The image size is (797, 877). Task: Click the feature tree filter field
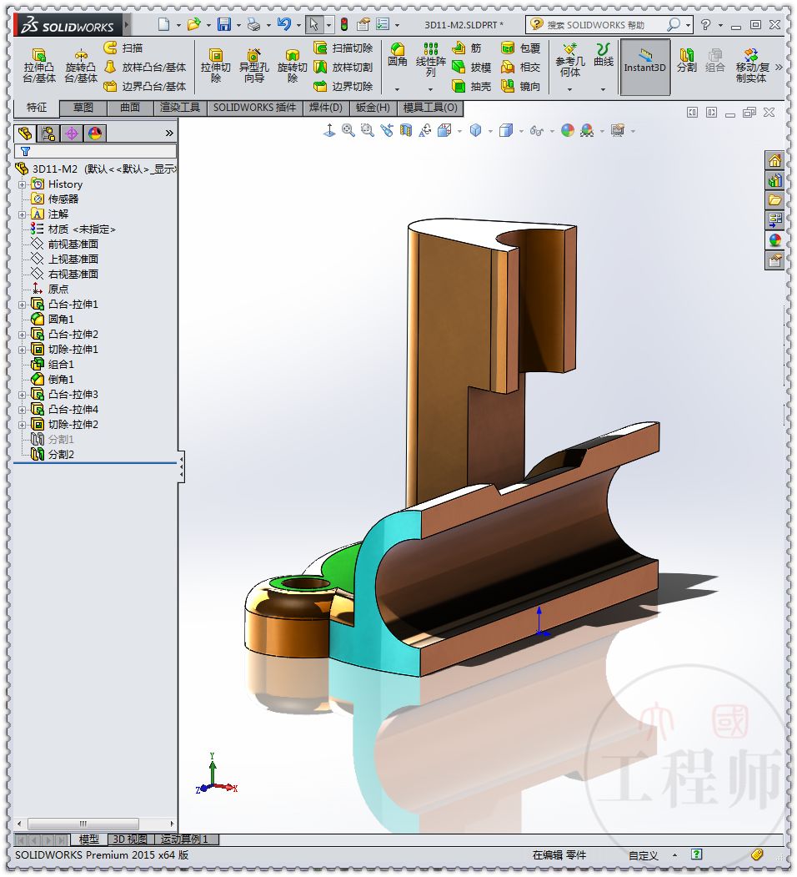[96, 152]
